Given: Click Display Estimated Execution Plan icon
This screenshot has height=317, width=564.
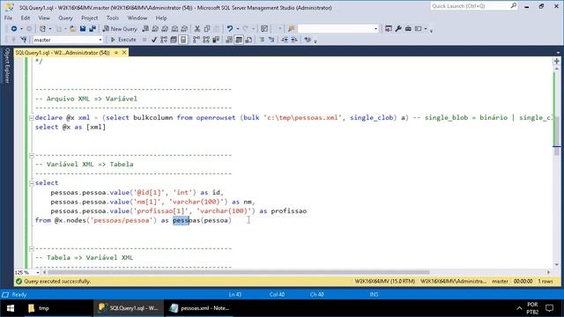Looking at the screenshot, I should [164, 40].
